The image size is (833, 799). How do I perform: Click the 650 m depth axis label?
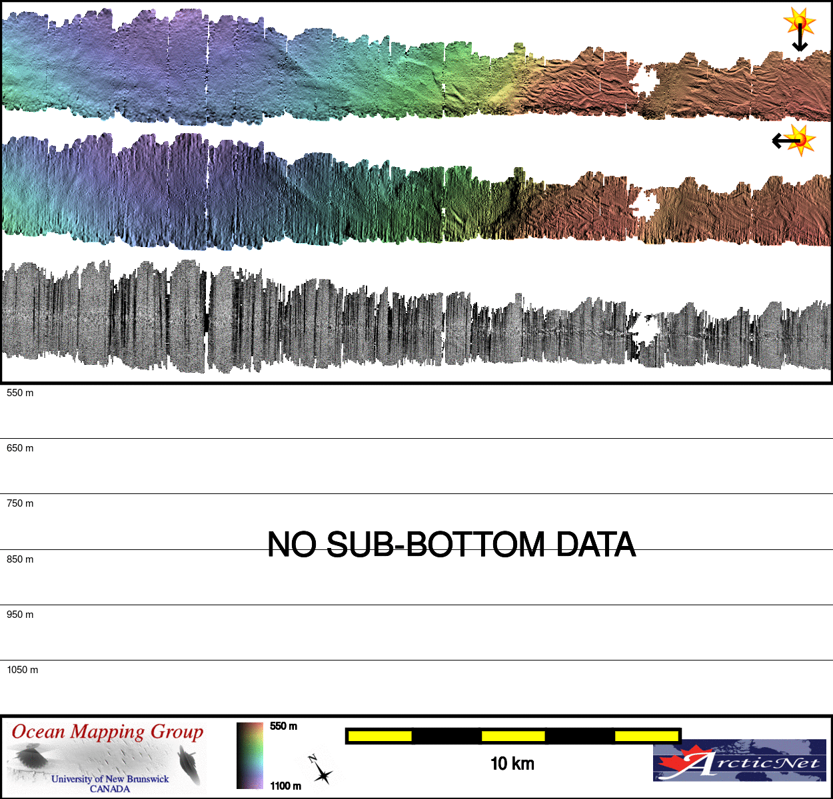click(20, 448)
